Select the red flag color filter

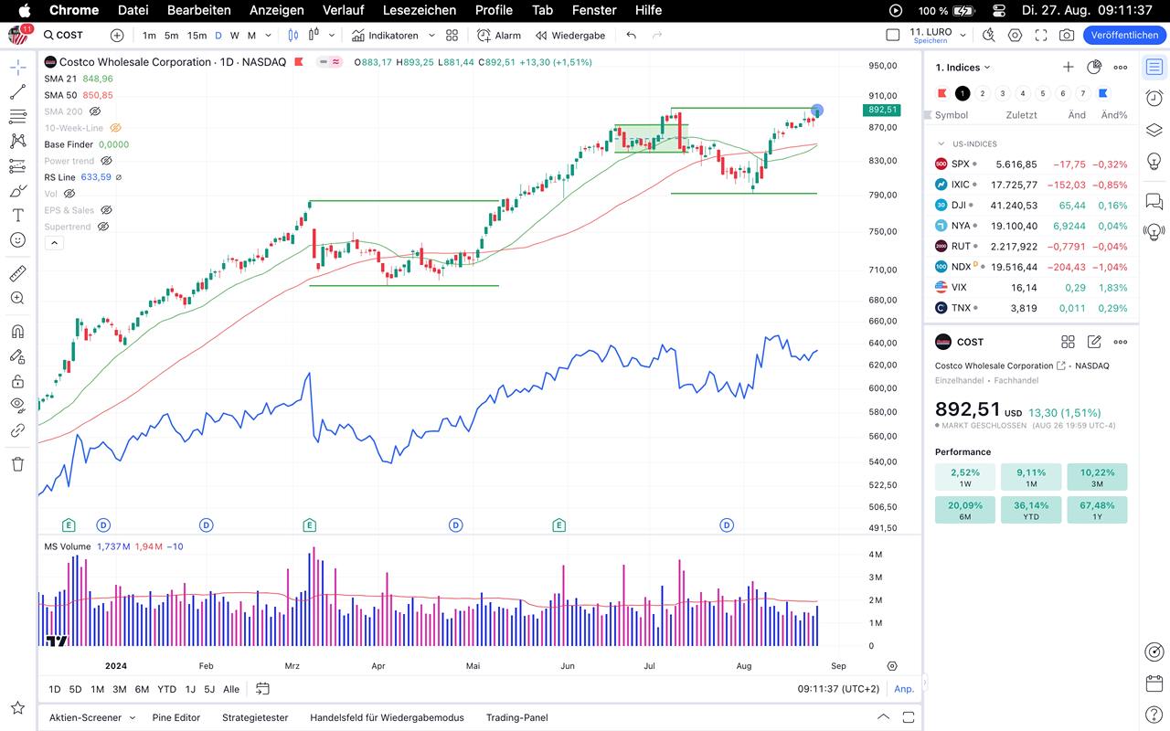942,93
